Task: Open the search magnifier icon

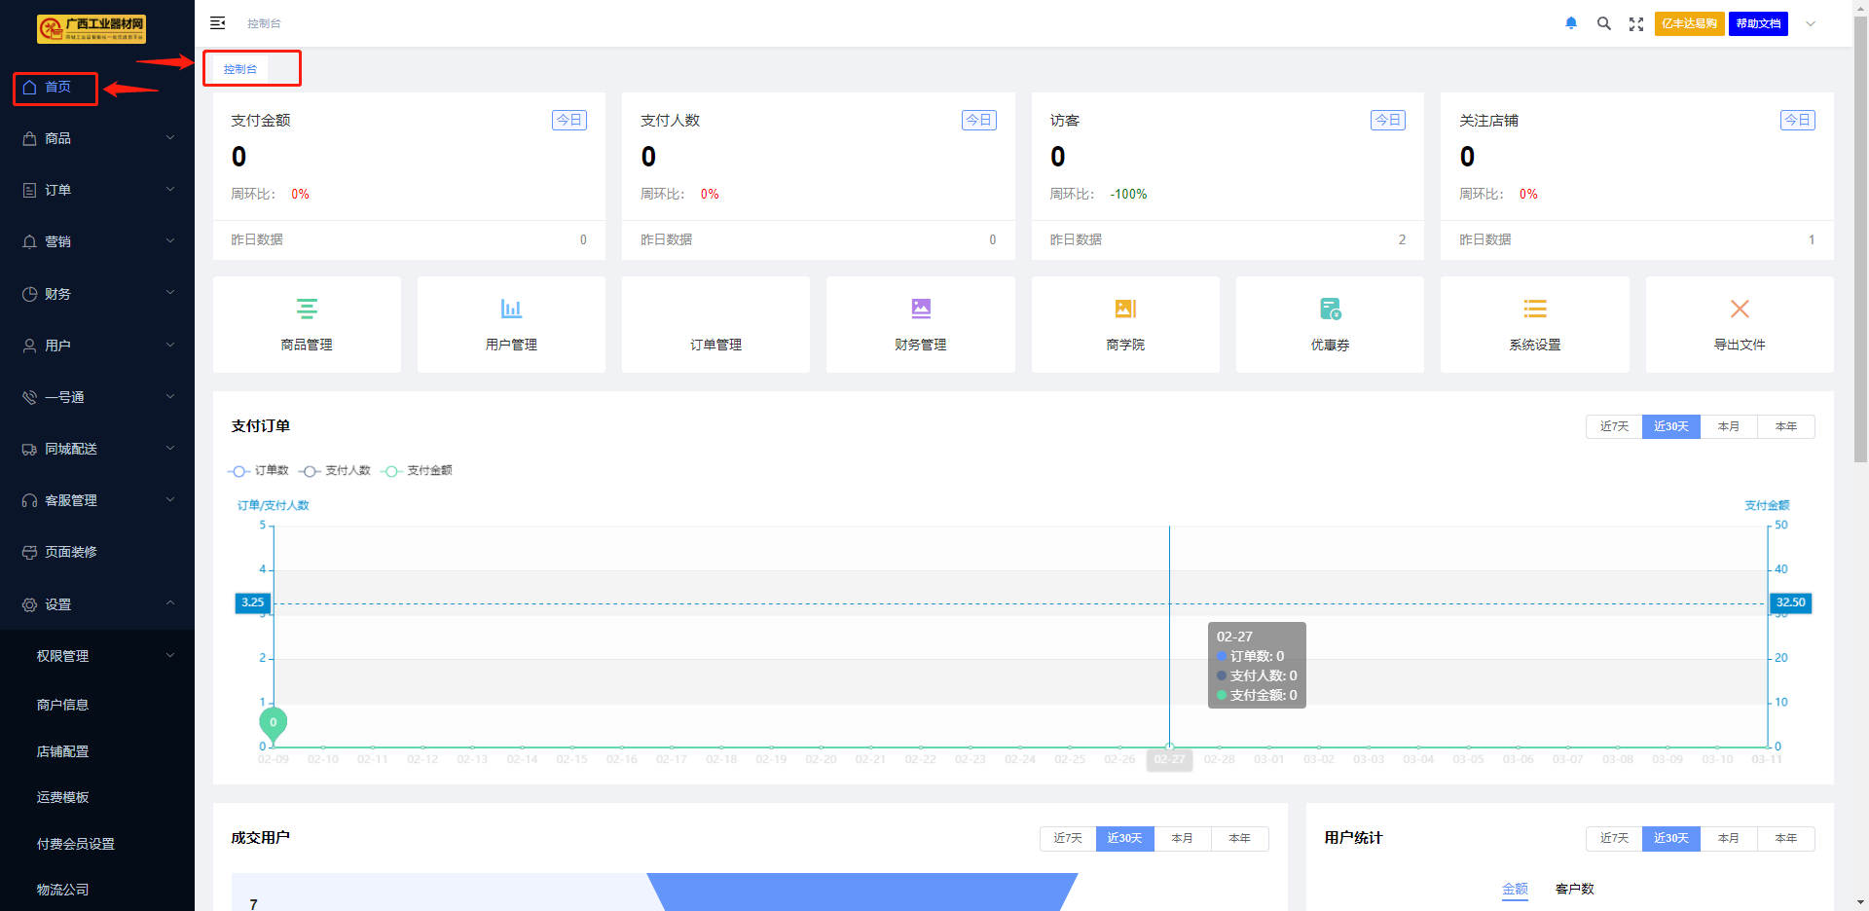Action: click(1603, 23)
